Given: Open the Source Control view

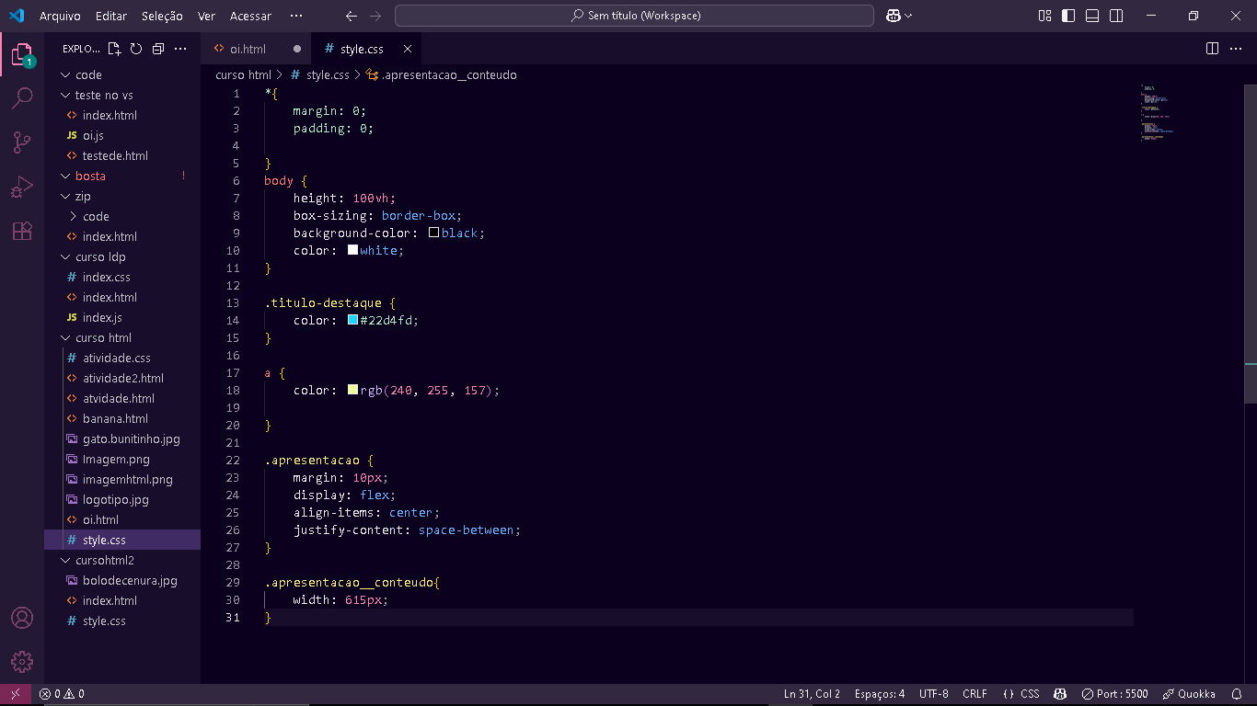Looking at the screenshot, I should (x=22, y=142).
